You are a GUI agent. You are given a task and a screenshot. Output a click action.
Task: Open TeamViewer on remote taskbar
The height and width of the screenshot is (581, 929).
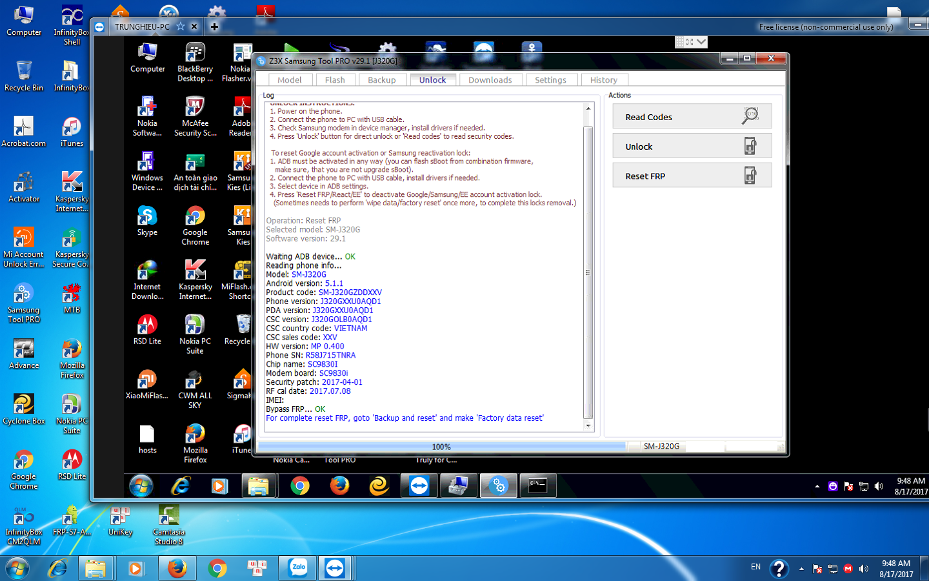click(419, 485)
